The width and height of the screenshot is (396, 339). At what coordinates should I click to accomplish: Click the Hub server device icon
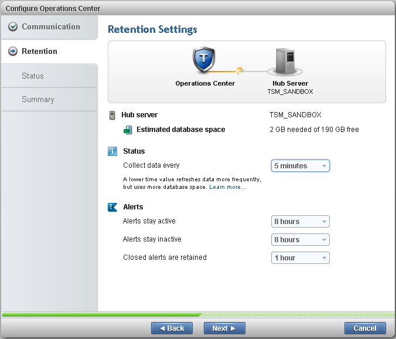pos(112,115)
